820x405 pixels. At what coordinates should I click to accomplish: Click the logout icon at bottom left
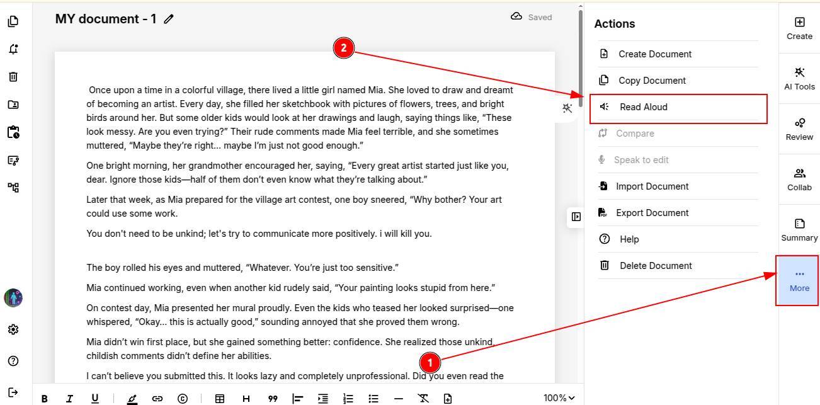[x=13, y=392]
